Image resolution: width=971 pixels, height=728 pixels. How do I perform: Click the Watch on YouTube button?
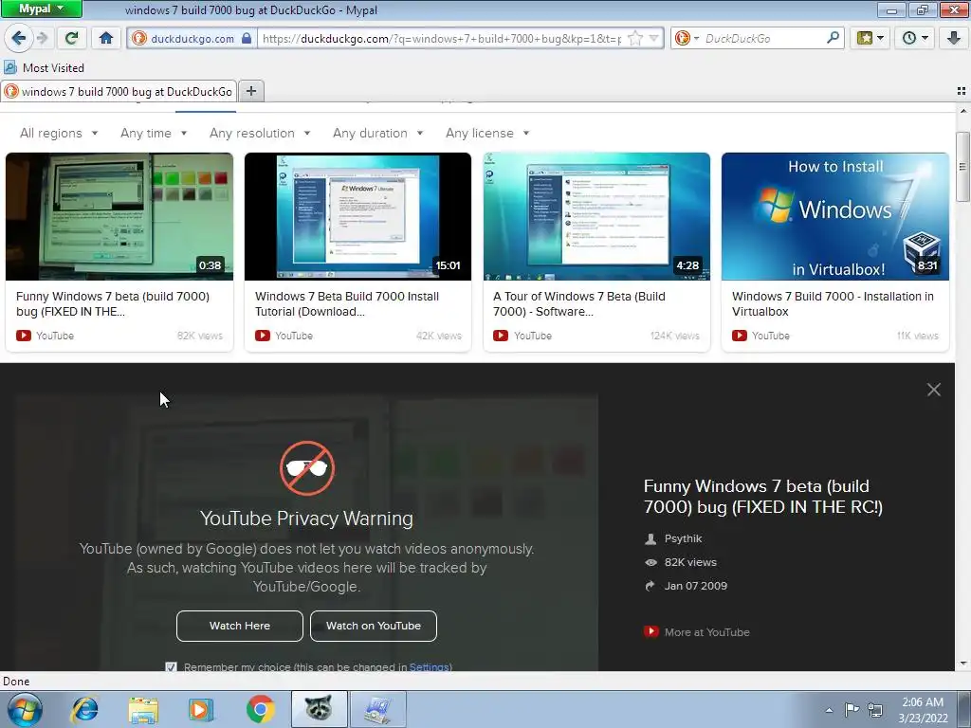point(374,626)
